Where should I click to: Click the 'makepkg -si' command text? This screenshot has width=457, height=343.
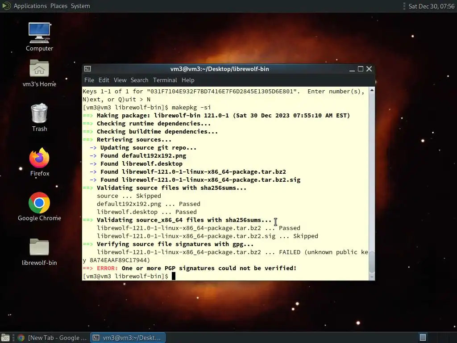191,107
